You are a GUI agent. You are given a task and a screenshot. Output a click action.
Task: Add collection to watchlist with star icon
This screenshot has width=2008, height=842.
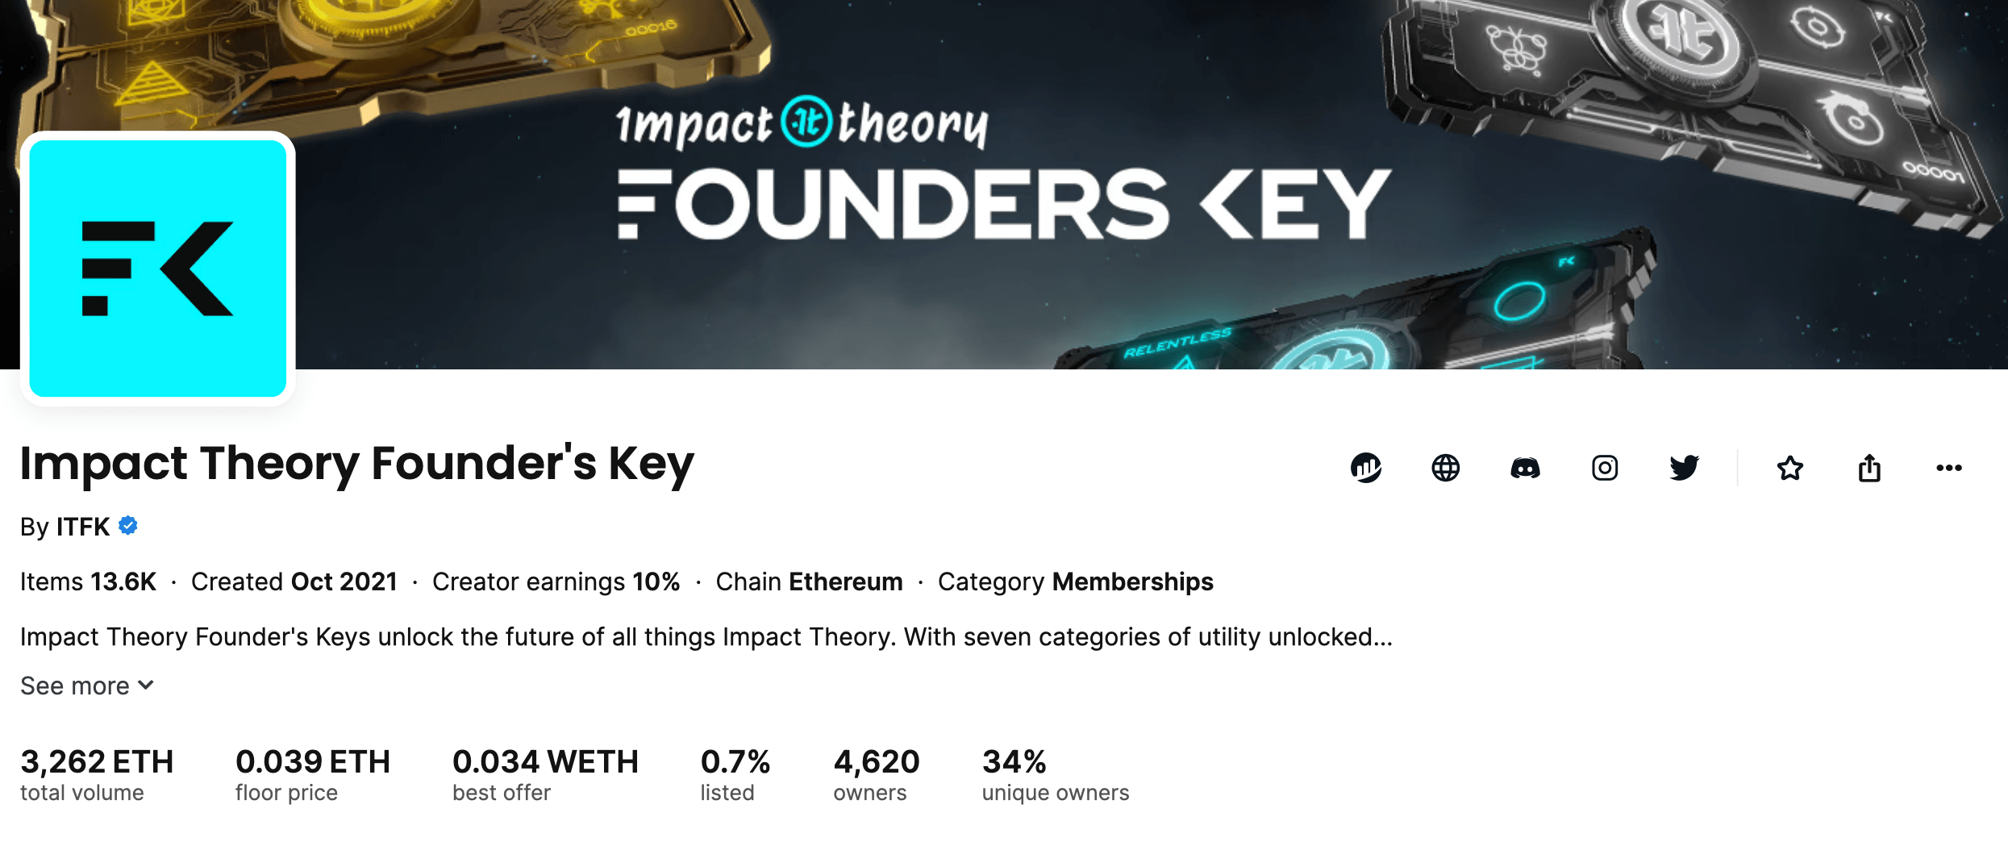pyautogui.click(x=1790, y=468)
